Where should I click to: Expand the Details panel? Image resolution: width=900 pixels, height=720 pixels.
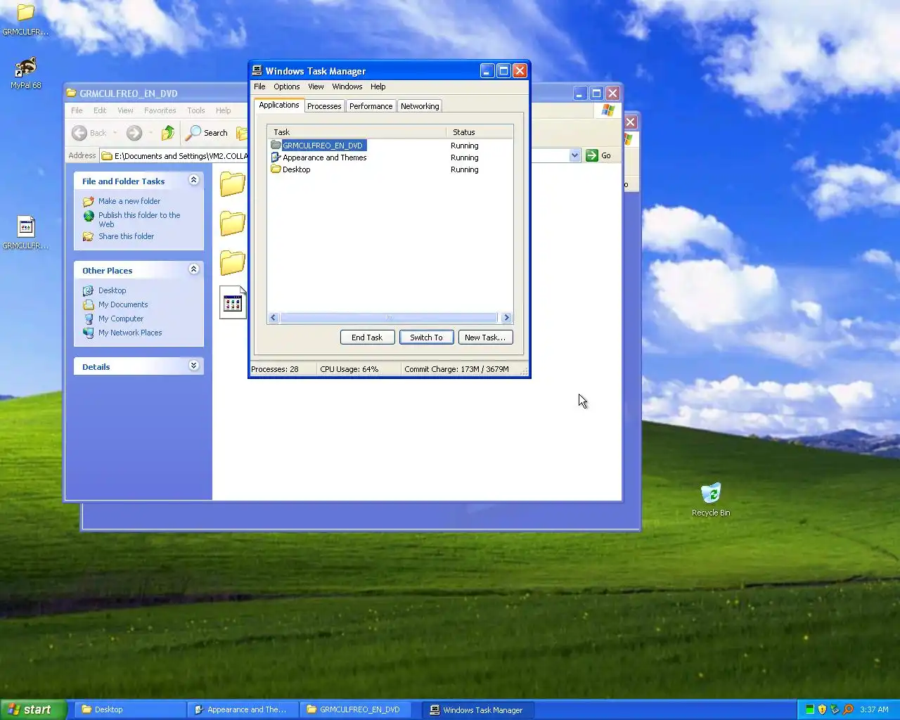194,366
